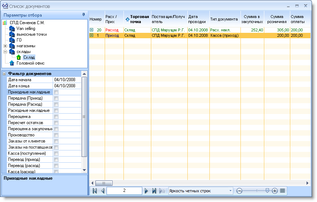Enable the Приходные накладные checkbox
The height and width of the screenshot is (202, 317).
pos(56,92)
